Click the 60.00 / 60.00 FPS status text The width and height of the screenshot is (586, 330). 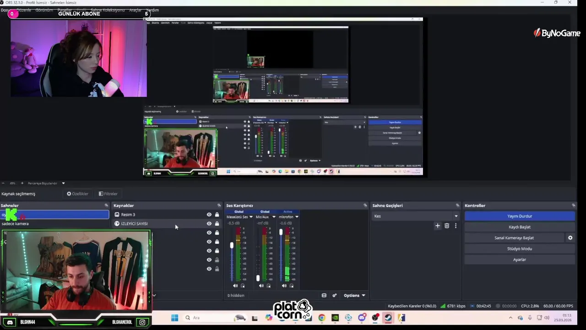tap(558, 306)
